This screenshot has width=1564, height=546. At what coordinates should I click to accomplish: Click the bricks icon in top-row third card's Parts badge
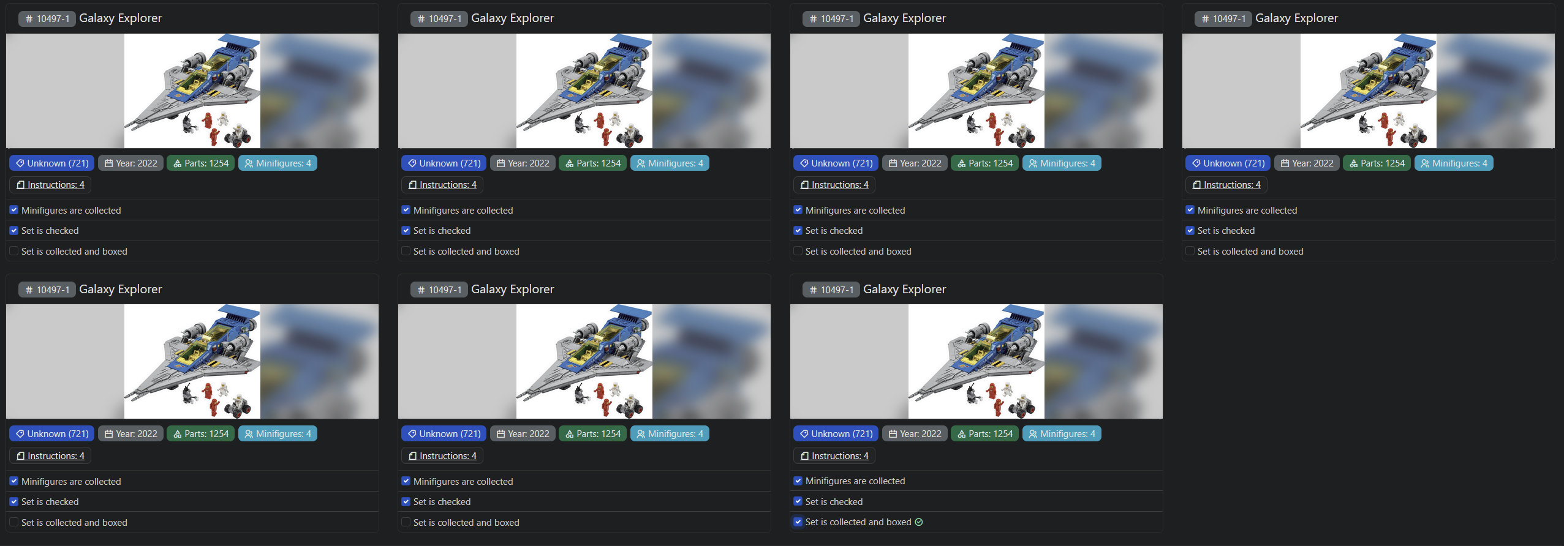pyautogui.click(x=962, y=163)
